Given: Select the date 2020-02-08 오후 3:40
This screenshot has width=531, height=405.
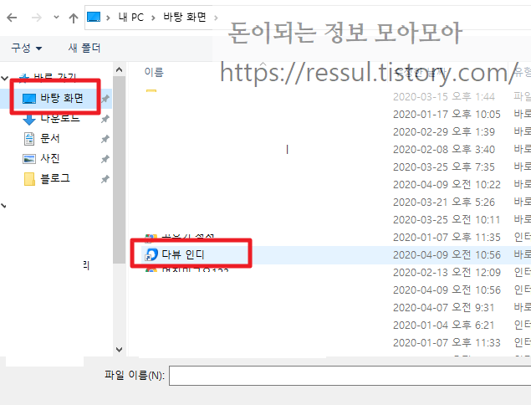Looking at the screenshot, I should point(444,150).
